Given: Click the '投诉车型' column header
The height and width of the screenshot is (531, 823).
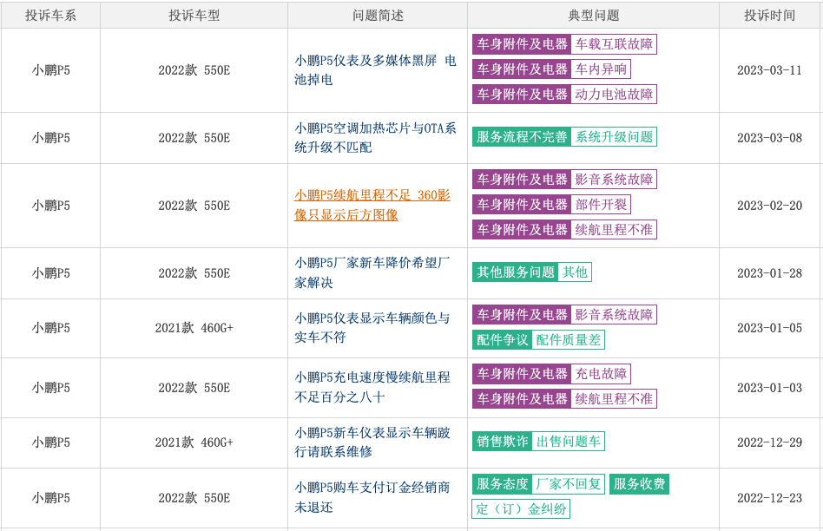Looking at the screenshot, I should point(194,16).
